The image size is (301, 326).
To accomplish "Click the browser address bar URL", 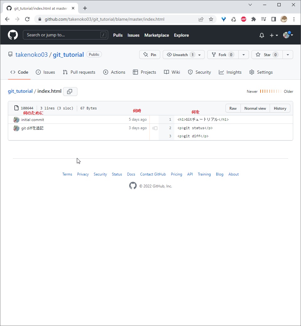I will 104,19.
